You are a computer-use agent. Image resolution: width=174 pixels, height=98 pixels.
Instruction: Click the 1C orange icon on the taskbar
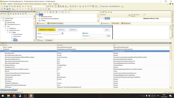point(31,96)
